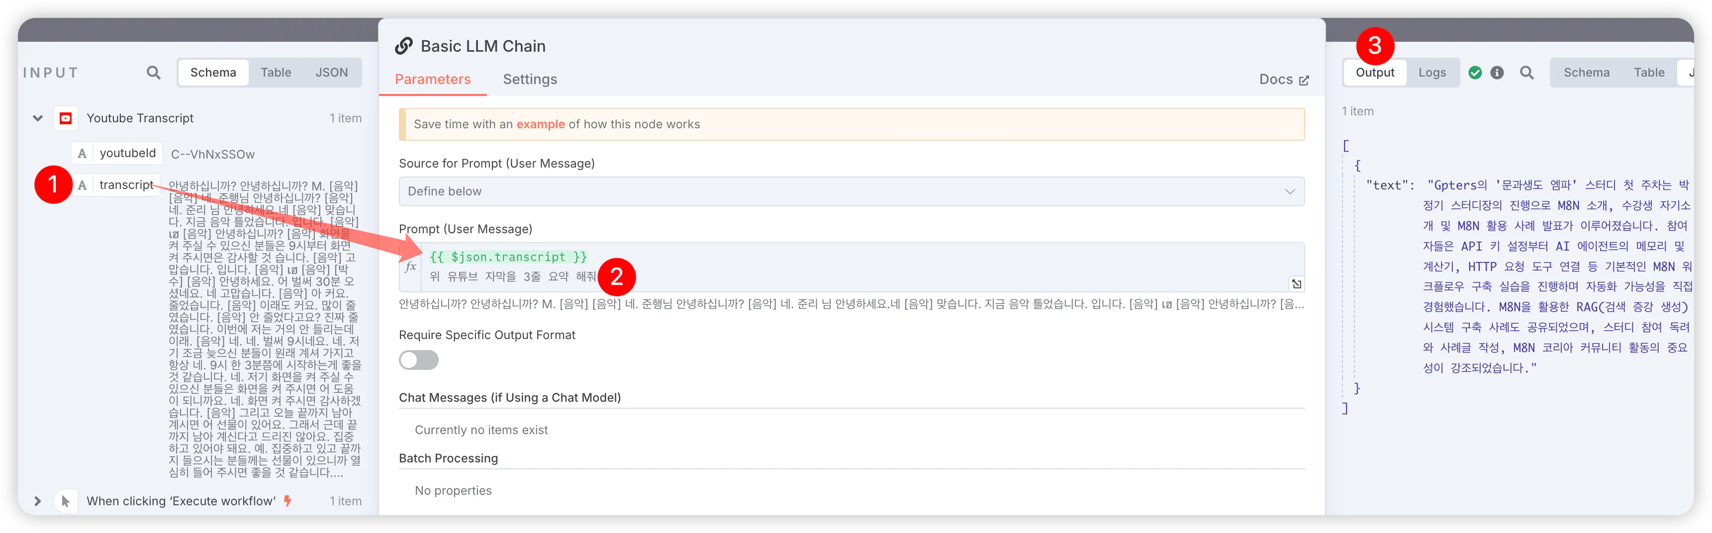Enable the Require Specific Output Format toggle

tap(418, 359)
